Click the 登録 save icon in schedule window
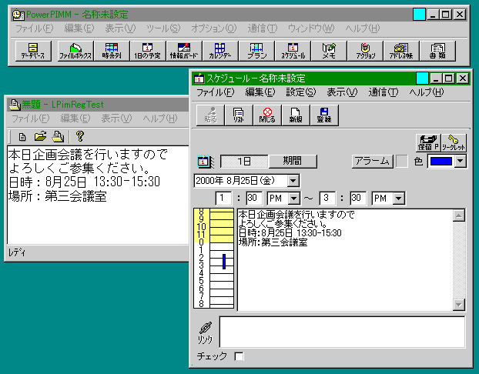The height and width of the screenshot is (374, 479). point(323,116)
